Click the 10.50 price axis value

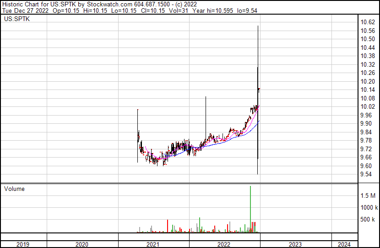click(368, 39)
